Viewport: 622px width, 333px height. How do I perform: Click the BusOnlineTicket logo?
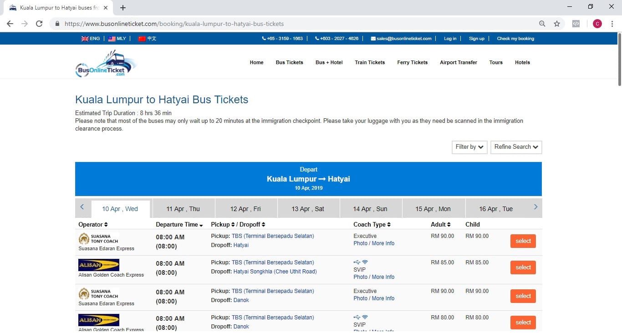[x=106, y=64]
